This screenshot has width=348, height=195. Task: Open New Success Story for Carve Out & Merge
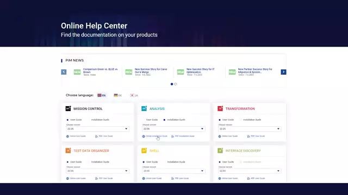click(x=151, y=70)
